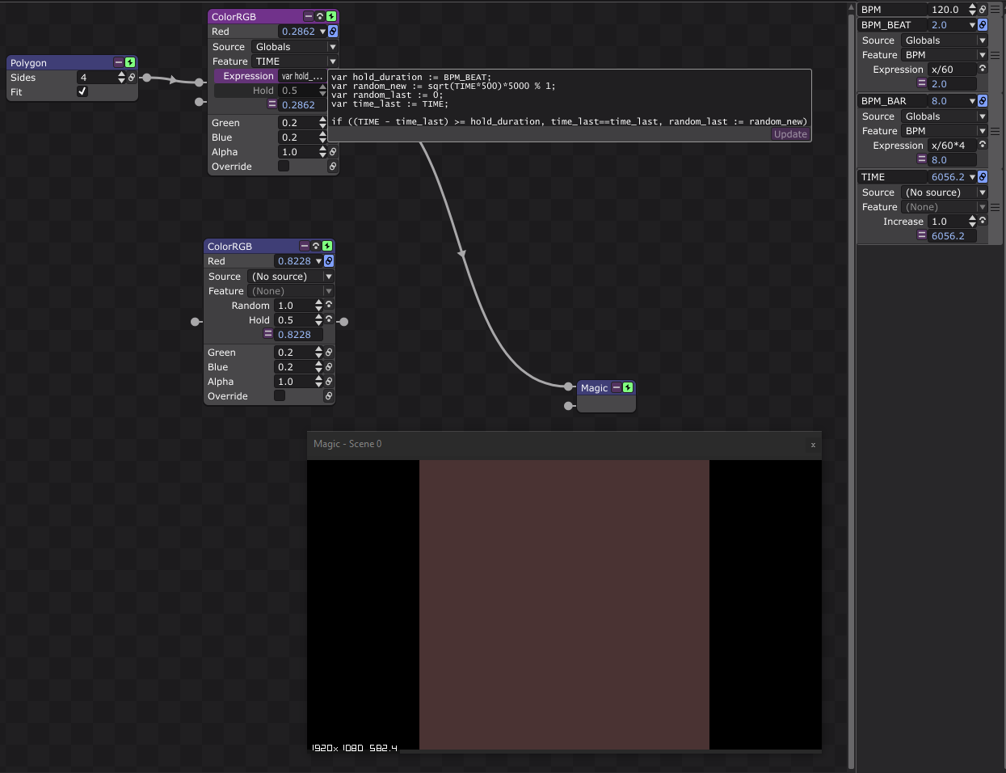This screenshot has height=773, width=1006.
Task: Click the link icon beside the BPM 120.0 value
Action: pyautogui.click(x=983, y=10)
